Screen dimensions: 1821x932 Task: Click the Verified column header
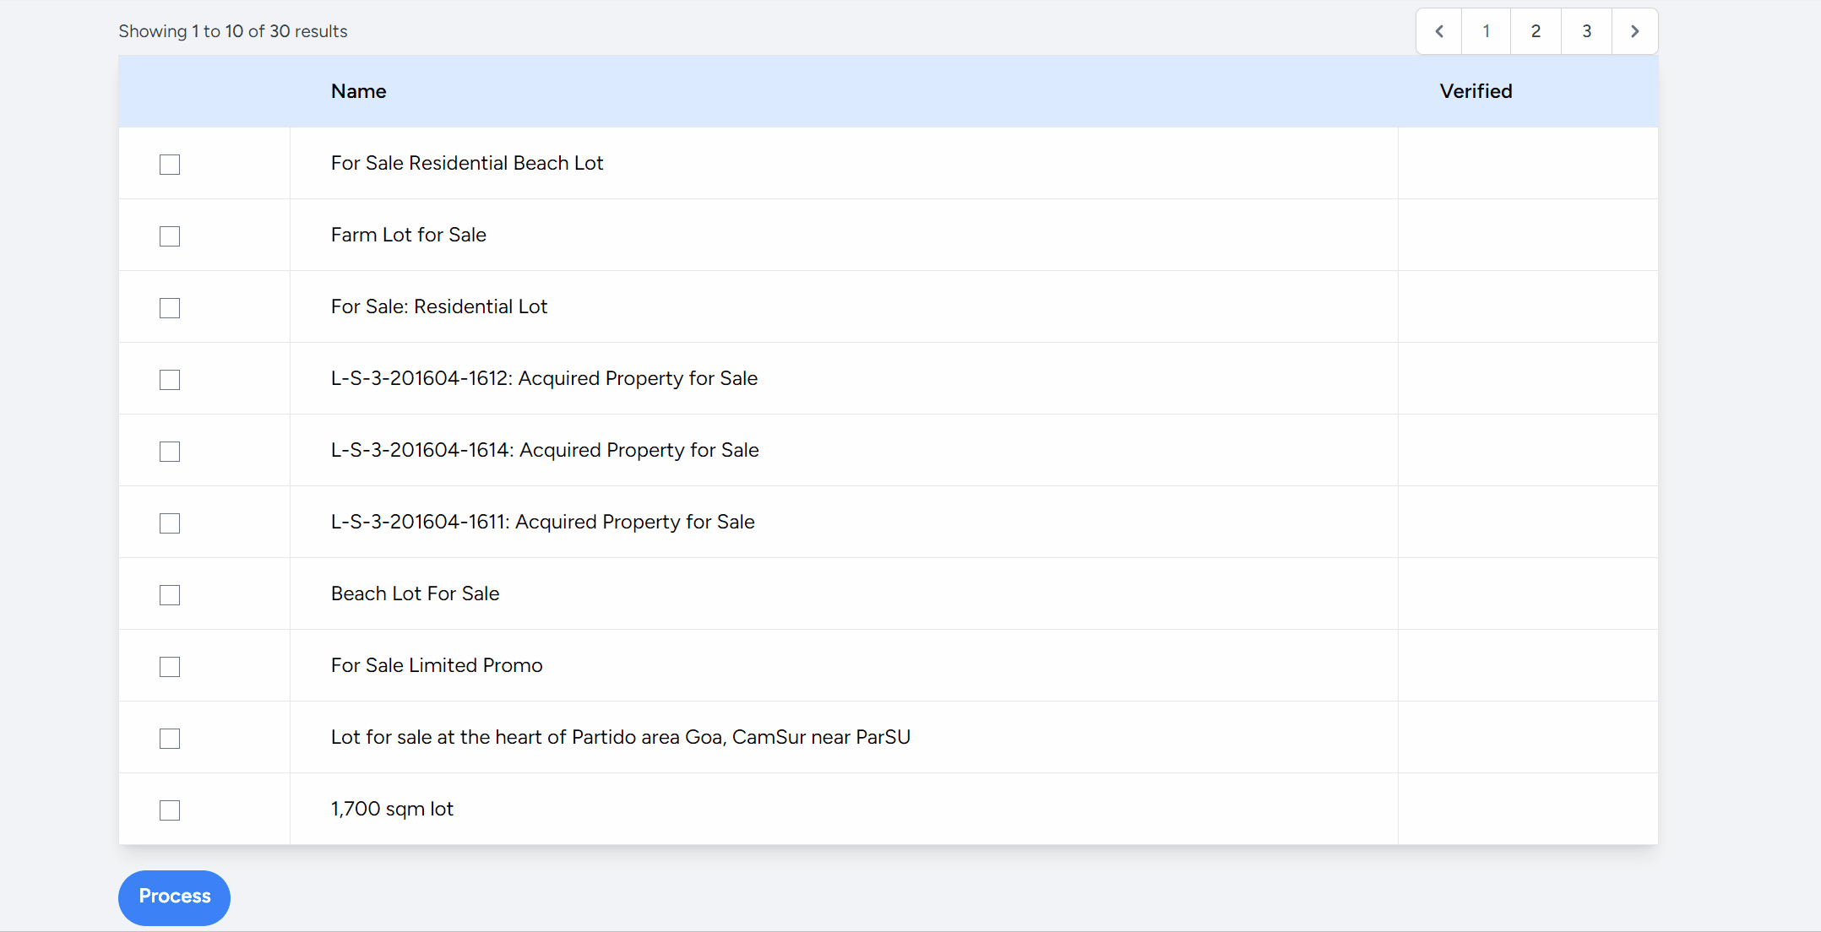tap(1476, 91)
